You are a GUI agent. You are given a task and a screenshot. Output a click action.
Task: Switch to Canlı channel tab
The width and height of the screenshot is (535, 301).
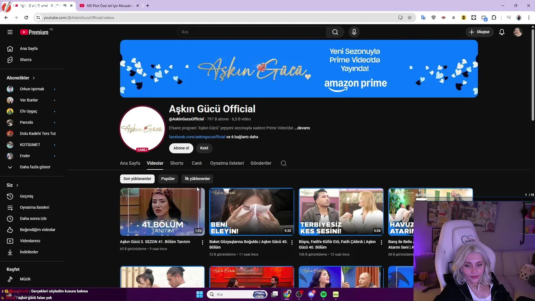pyautogui.click(x=197, y=163)
